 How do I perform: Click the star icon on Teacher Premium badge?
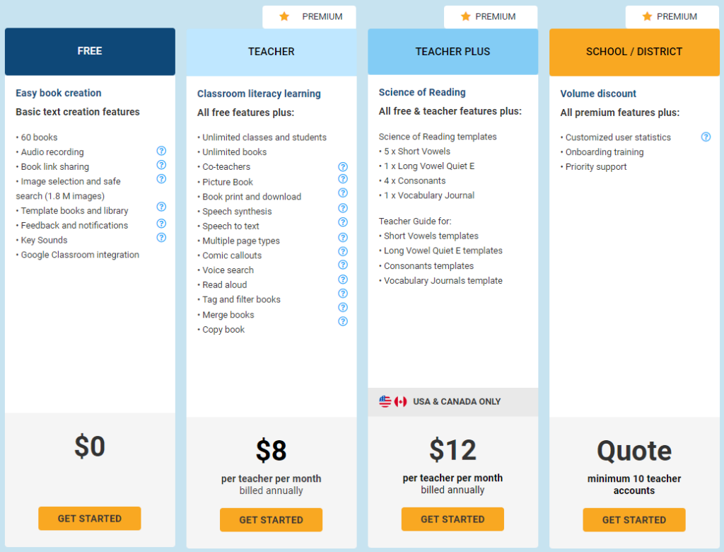pyautogui.click(x=284, y=17)
